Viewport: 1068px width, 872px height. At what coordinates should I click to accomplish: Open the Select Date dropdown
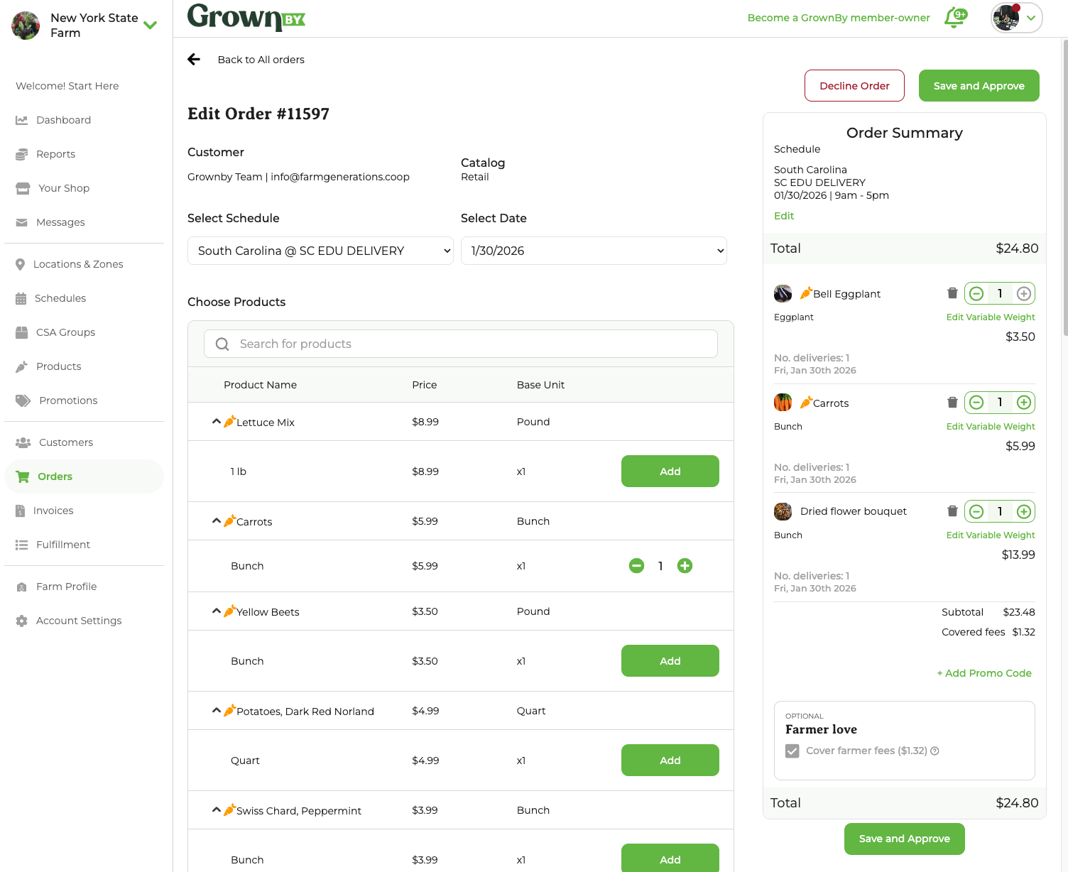click(x=594, y=251)
